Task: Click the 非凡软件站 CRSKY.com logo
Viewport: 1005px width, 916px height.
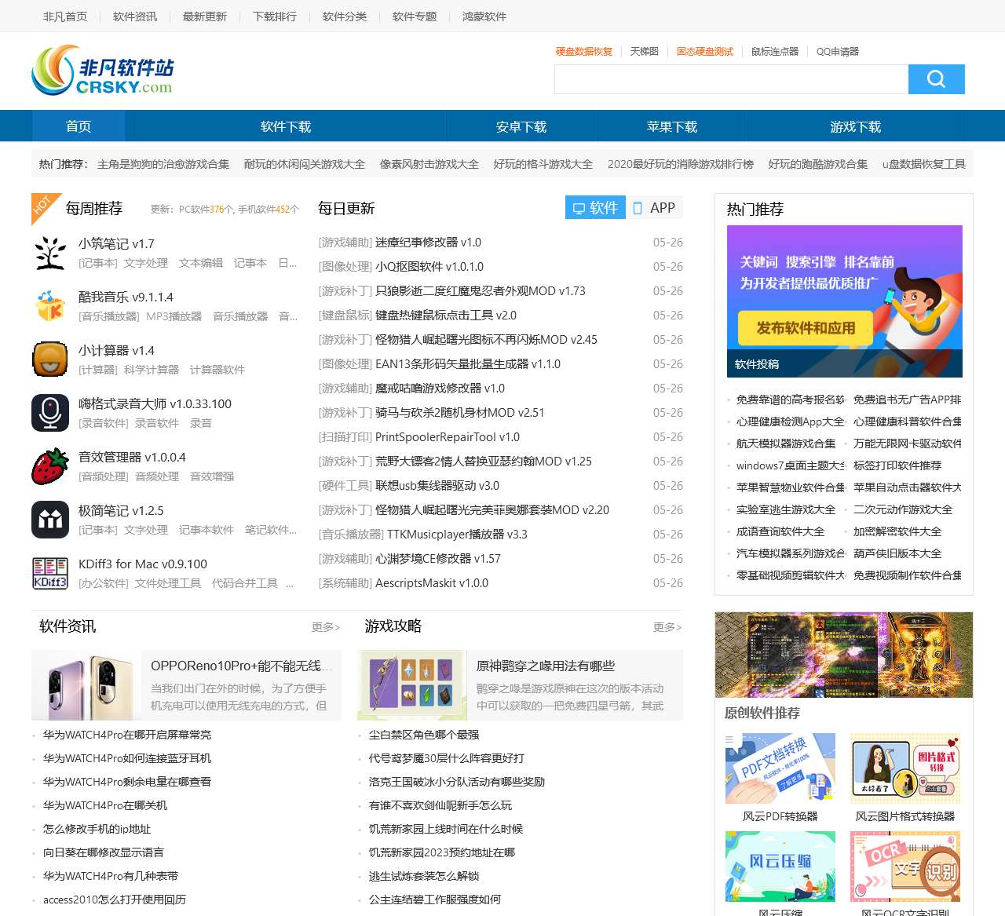Action: point(103,71)
